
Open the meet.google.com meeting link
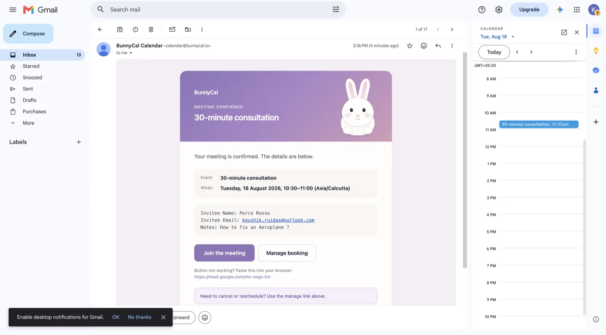click(x=232, y=277)
